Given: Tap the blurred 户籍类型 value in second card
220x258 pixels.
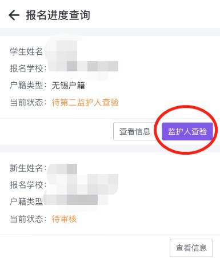Looking at the screenshot, I should click(x=76, y=200).
